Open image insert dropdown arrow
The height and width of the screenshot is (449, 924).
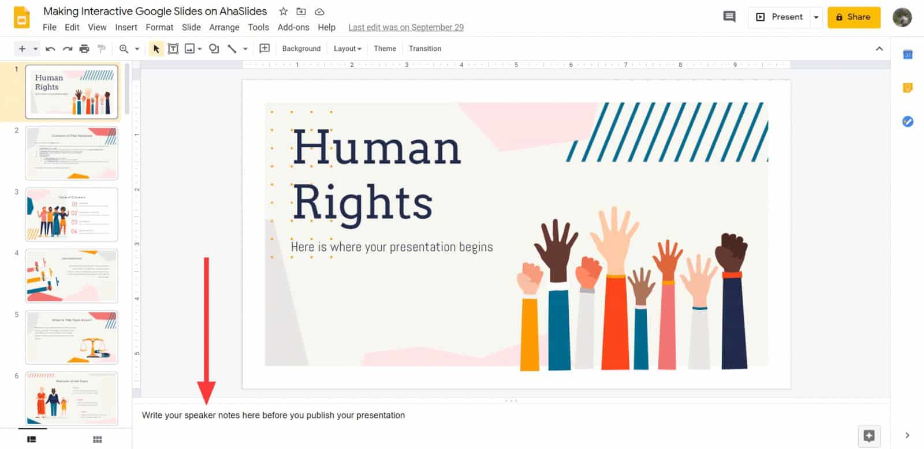coord(199,48)
